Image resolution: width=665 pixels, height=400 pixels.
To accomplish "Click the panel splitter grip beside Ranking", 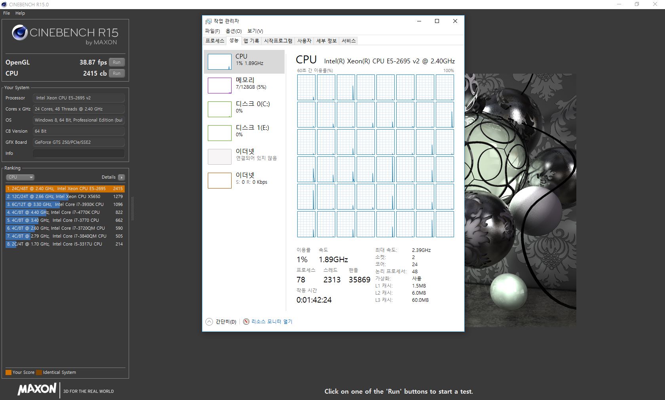I will 132,208.
